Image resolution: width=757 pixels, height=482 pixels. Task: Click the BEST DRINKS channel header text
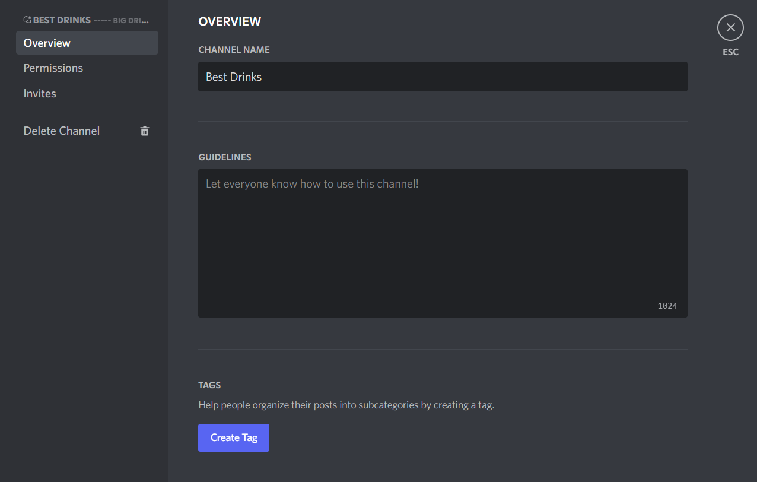62,20
